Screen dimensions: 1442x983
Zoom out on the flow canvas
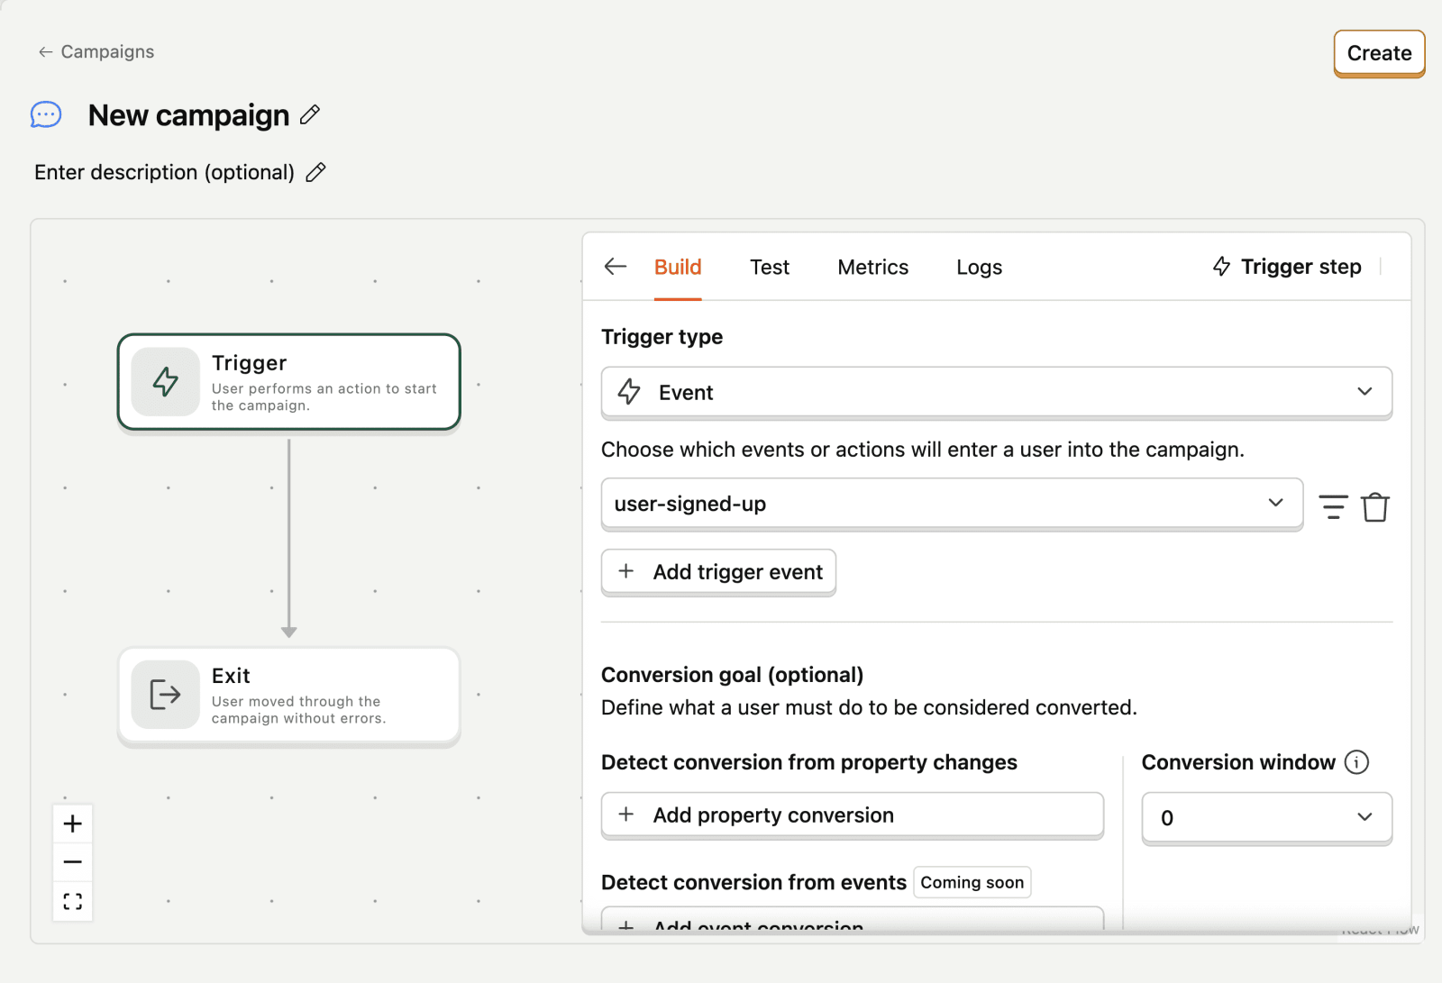click(73, 862)
